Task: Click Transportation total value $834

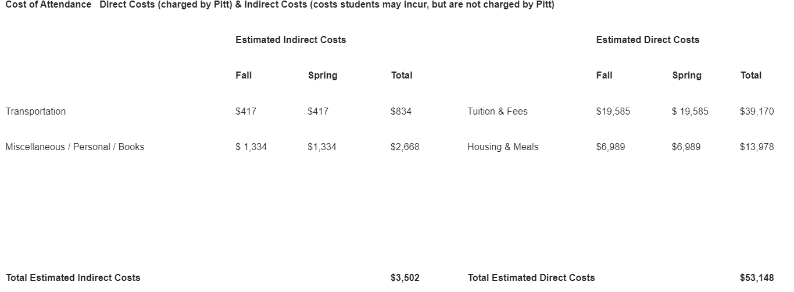Action: click(x=401, y=111)
